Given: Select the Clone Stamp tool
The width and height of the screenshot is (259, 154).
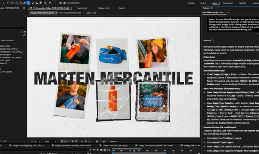Looking at the screenshot, I should coord(37,3).
